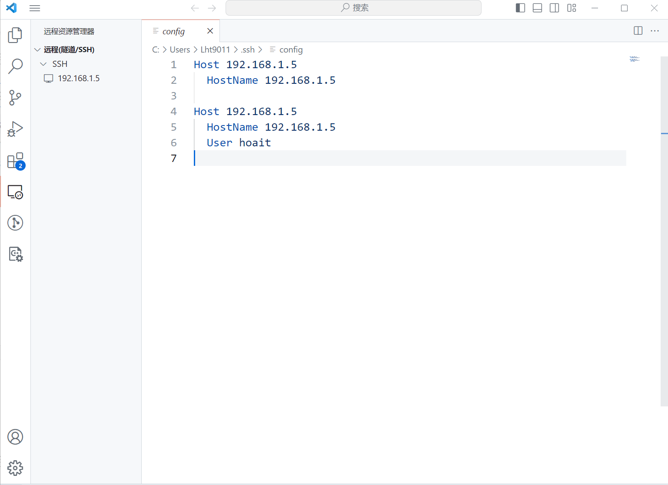Select the config editor tab

tap(180, 31)
